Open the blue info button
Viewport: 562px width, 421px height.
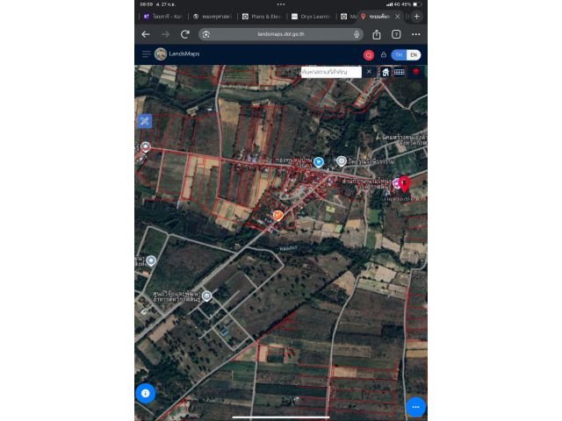(x=145, y=393)
